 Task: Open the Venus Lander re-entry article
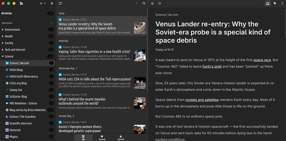coord(102,26)
